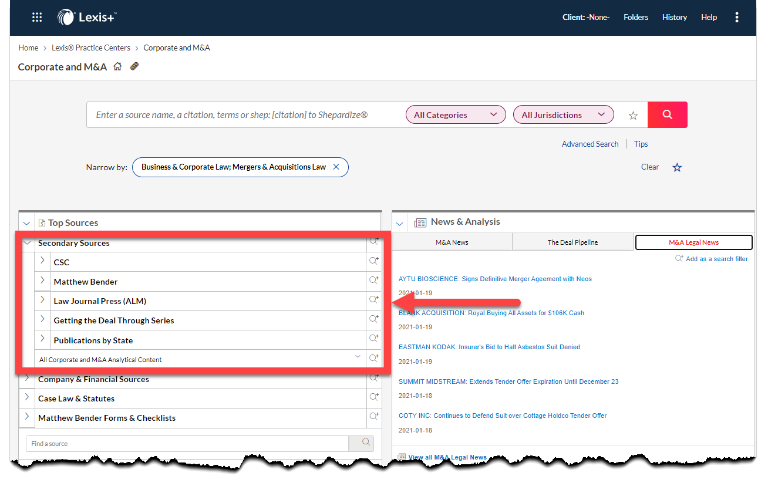Click the main search input field

[x=247, y=115]
